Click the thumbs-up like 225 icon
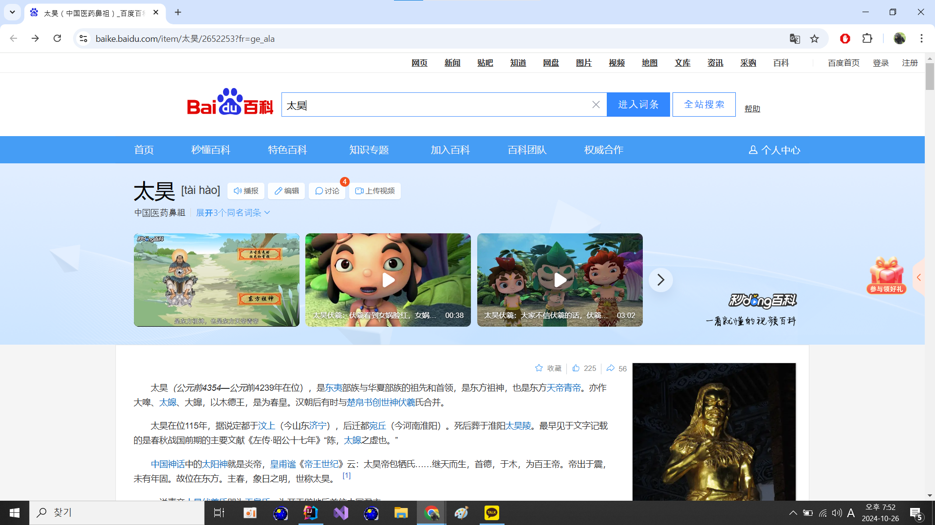Image resolution: width=935 pixels, height=525 pixels. click(x=576, y=368)
